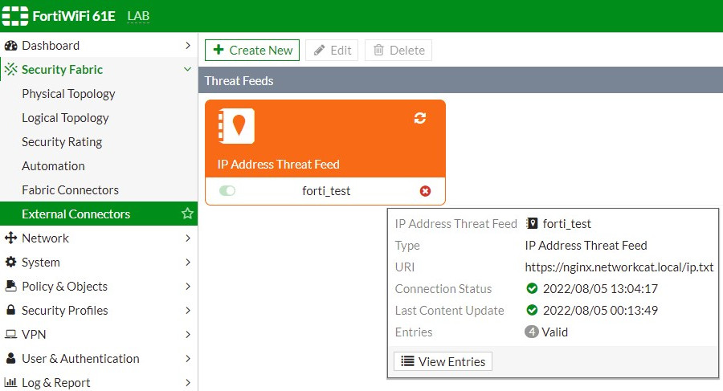723x391 pixels.
Task: Toggle the forti_test feed switch
Action: pyautogui.click(x=227, y=191)
